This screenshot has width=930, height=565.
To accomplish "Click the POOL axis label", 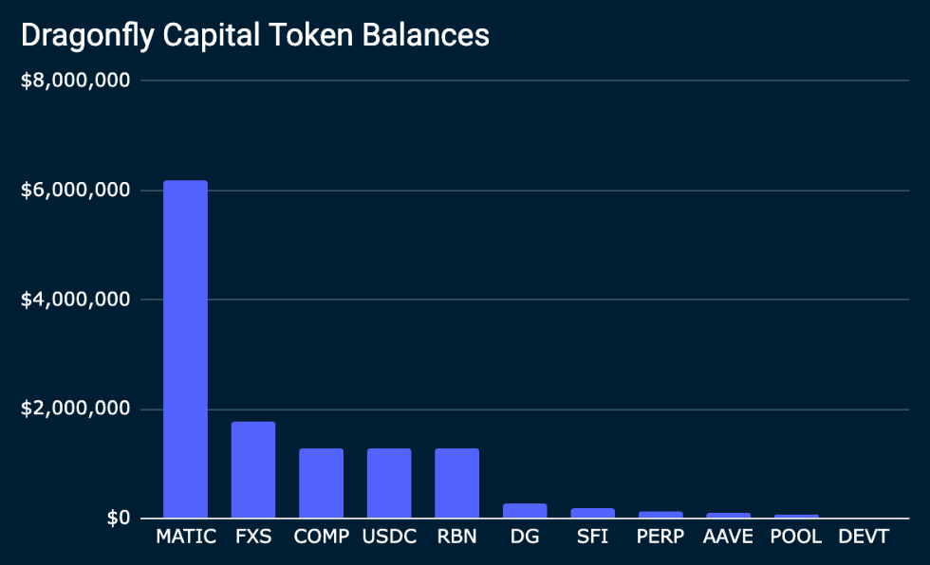I will (x=796, y=538).
